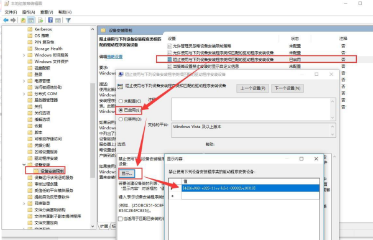Viewport: 373px width, 240px height.
Task: Select the 已启用(E) radio button
Action: (x=121, y=110)
